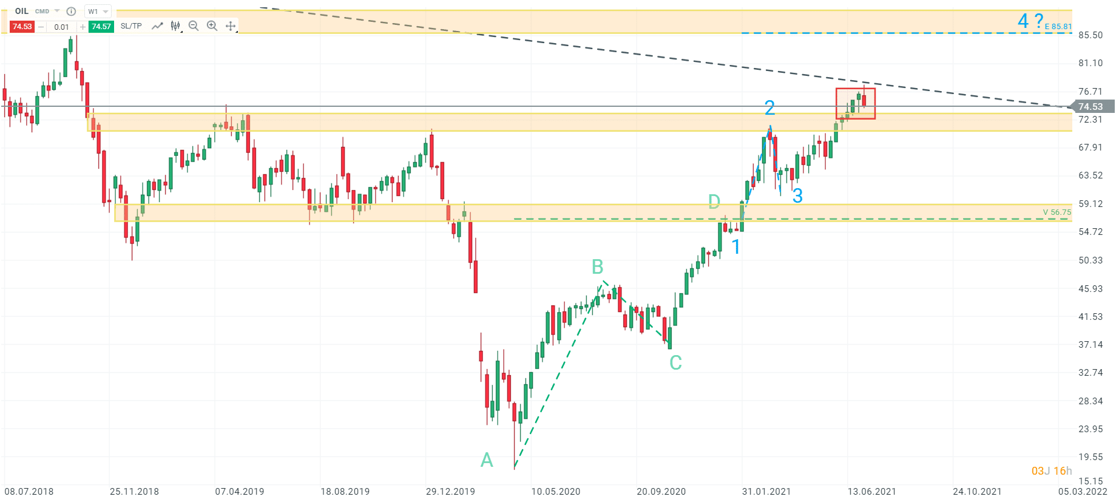Open the candlestick chart type selector

tap(176, 26)
